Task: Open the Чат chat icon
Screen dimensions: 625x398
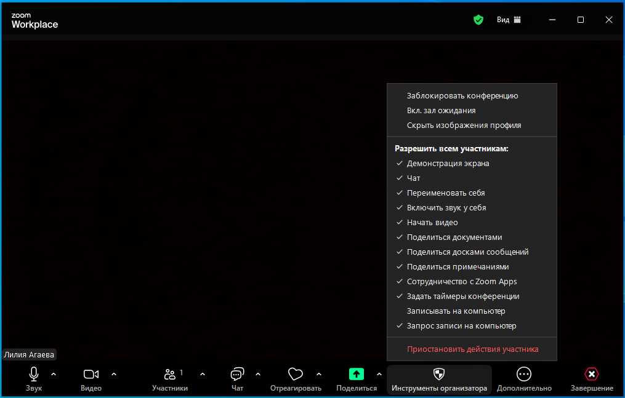Action: click(237, 375)
